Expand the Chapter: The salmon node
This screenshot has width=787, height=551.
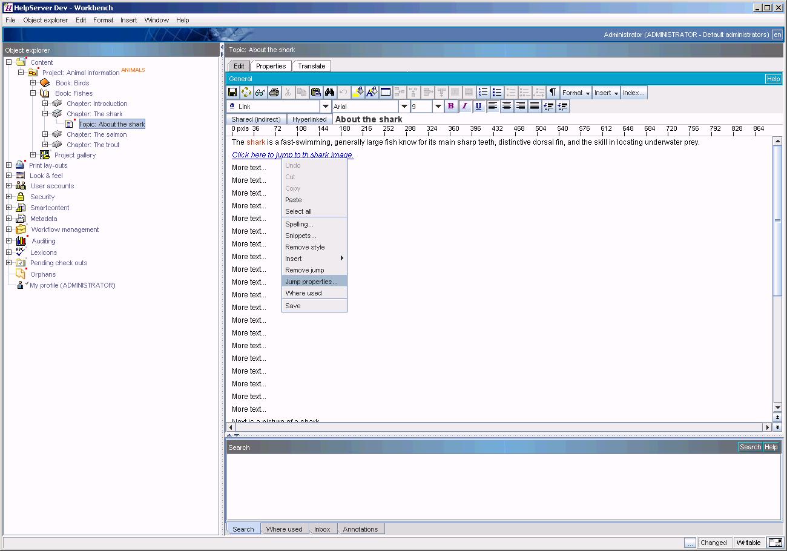(x=45, y=134)
